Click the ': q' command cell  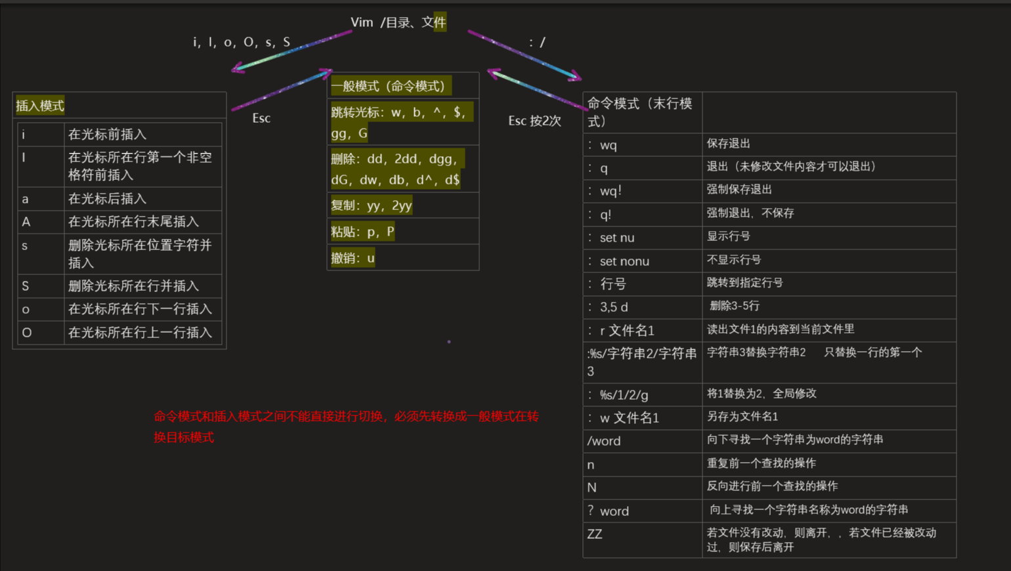[642, 168]
